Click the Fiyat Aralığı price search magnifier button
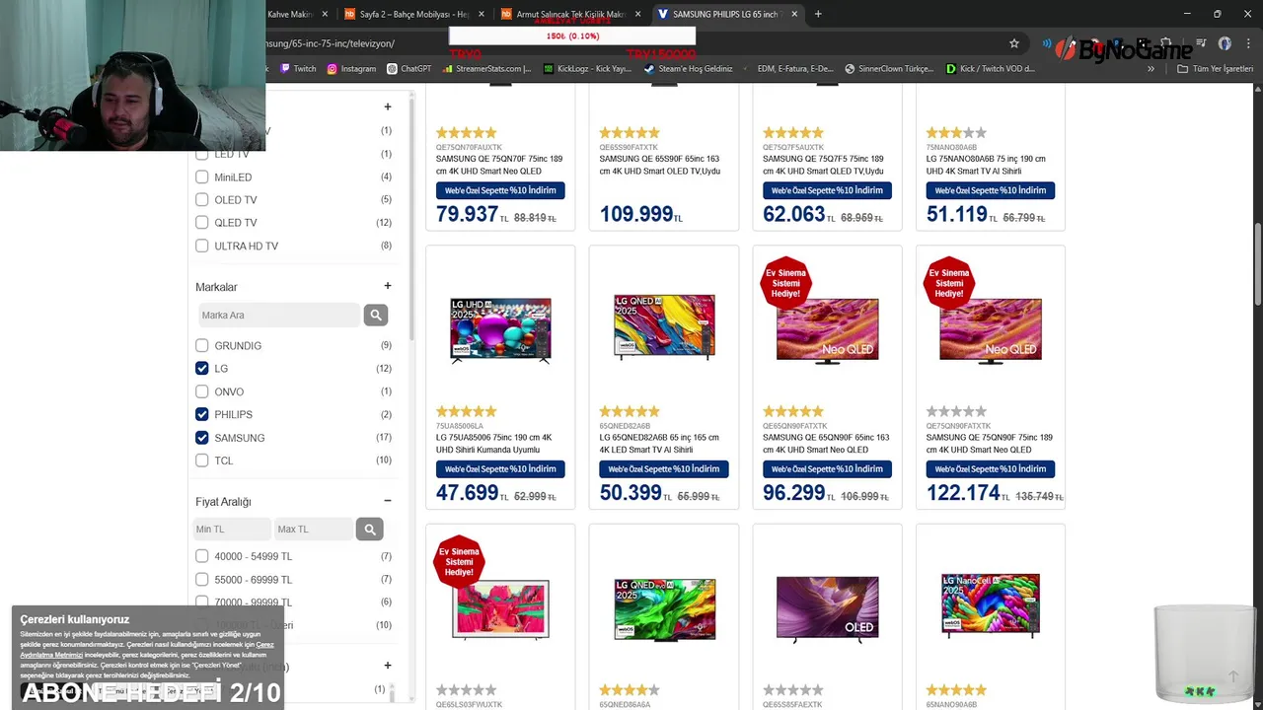The image size is (1263, 710). click(x=369, y=530)
